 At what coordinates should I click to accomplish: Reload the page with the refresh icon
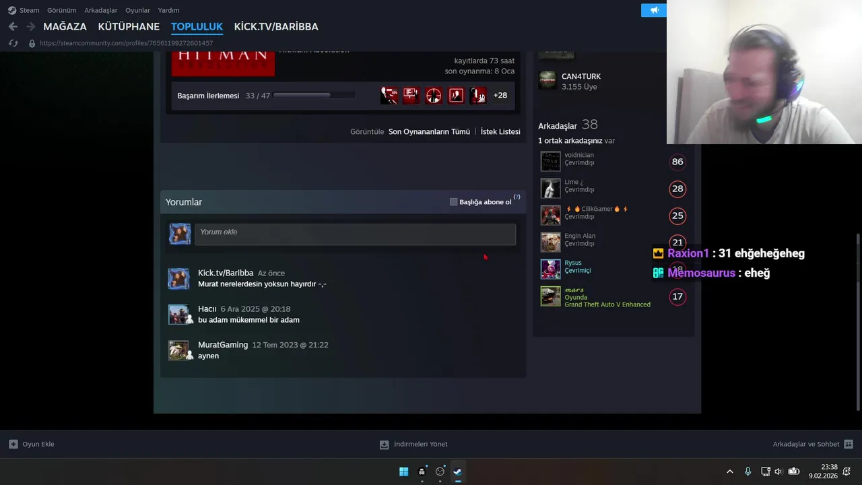(x=13, y=43)
